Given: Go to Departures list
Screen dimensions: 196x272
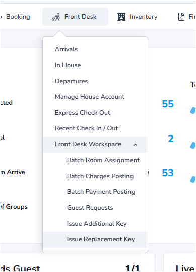Looking at the screenshot, I should click(x=71, y=81).
